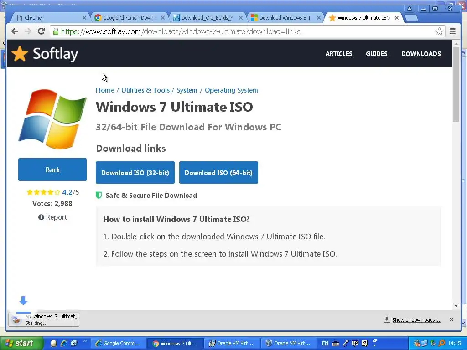Close the downloads bar
The height and width of the screenshot is (350, 467).
coord(451,319)
